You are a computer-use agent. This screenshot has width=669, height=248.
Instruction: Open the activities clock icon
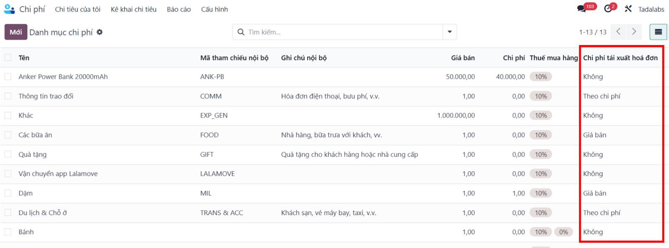608,9
